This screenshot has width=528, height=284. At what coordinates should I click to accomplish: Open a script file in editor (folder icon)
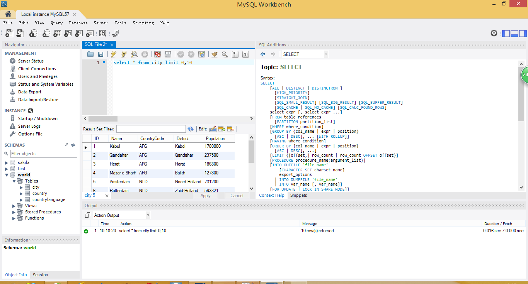click(x=90, y=54)
